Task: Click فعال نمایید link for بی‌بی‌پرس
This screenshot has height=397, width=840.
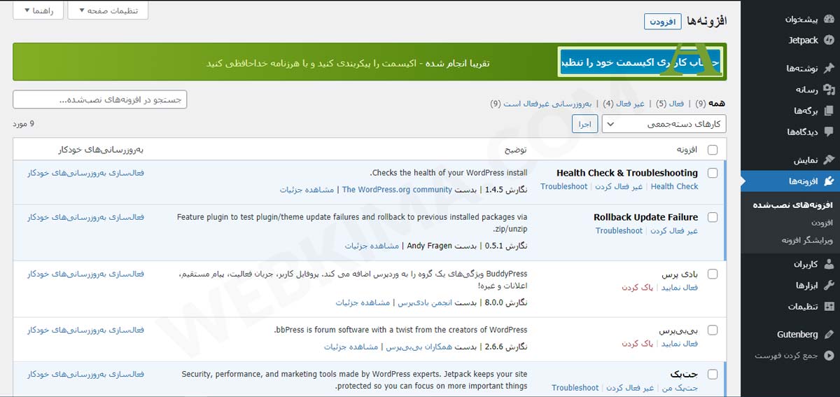Action: pos(680,344)
